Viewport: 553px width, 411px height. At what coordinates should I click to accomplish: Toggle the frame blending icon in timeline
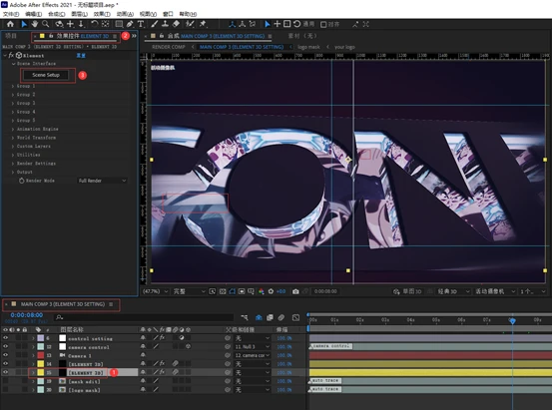click(270, 318)
